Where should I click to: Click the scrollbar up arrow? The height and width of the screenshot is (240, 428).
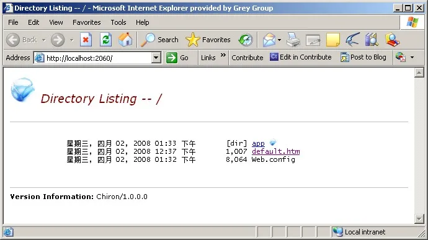(x=419, y=73)
